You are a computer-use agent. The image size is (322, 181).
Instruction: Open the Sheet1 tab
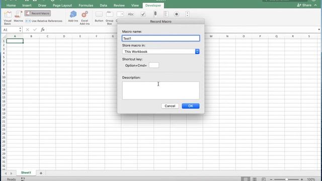click(26, 173)
